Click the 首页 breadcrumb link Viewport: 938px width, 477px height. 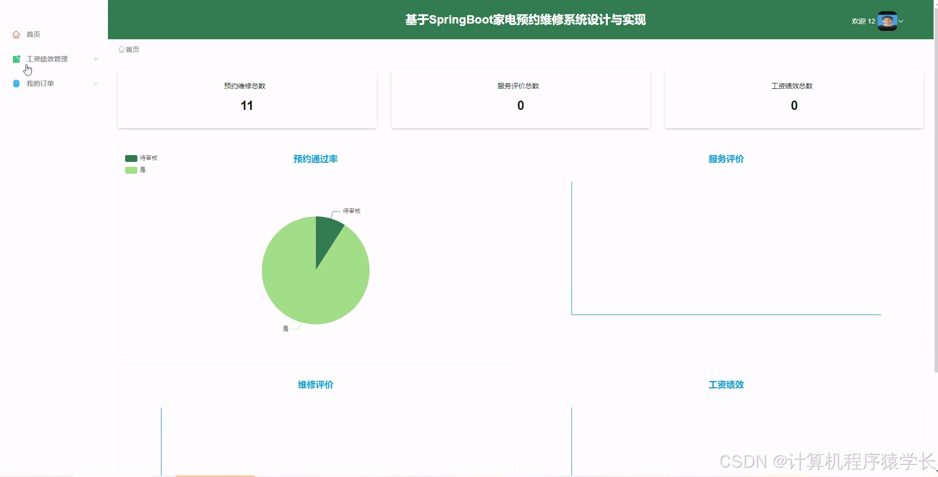click(x=132, y=49)
